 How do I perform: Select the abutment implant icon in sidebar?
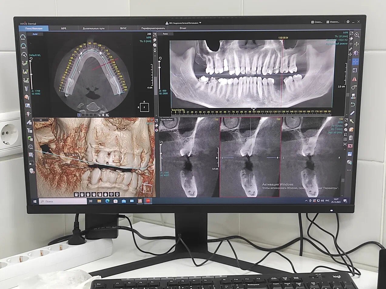28,114
